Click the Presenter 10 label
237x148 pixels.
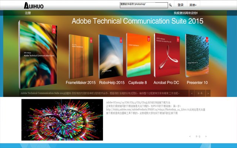coord(197,83)
